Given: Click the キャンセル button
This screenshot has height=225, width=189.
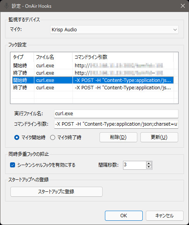Looking at the screenshot, I should [x=165, y=216].
